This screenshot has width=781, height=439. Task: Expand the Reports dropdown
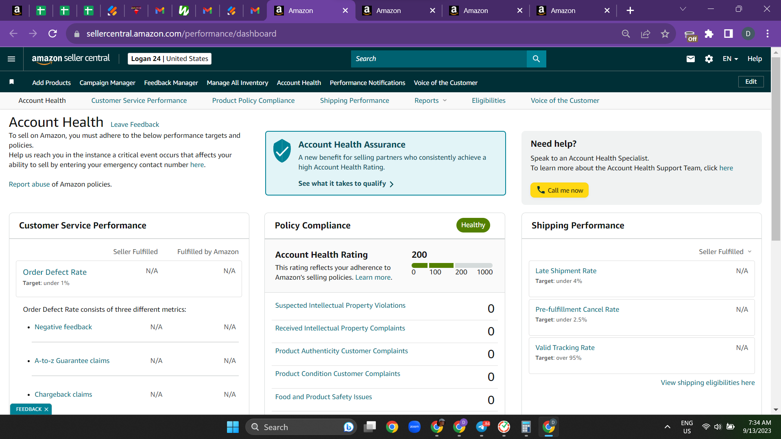click(x=430, y=100)
